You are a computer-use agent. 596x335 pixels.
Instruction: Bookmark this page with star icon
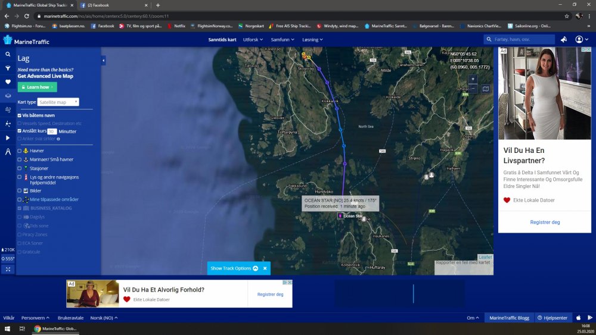click(x=566, y=16)
